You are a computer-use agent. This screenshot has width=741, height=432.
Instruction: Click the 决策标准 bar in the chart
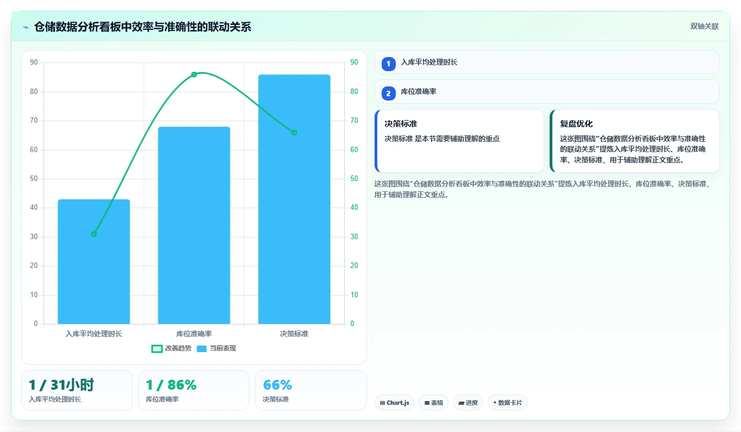coord(294,199)
